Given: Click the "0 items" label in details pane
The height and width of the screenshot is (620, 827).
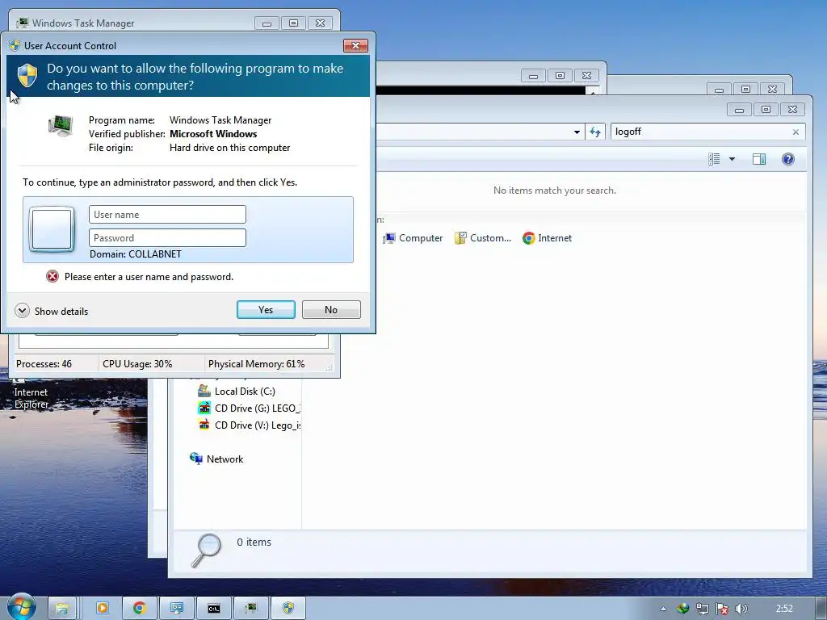Looking at the screenshot, I should pos(254,542).
